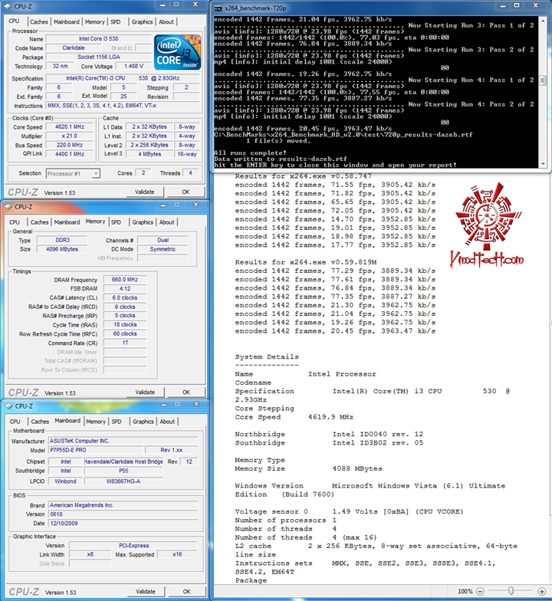Open the Mainboard tab in the top CPU-Z window
552x601 pixels.
pyautogui.click(x=66, y=21)
